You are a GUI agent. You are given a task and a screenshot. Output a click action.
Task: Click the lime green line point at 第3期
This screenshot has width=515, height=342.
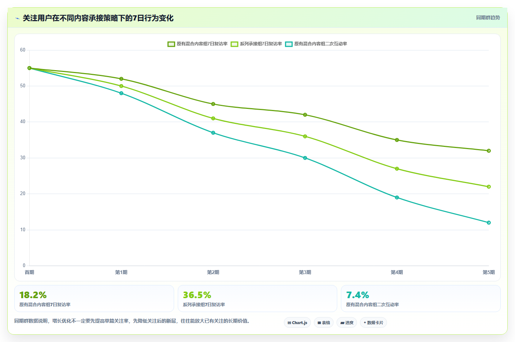(305, 136)
